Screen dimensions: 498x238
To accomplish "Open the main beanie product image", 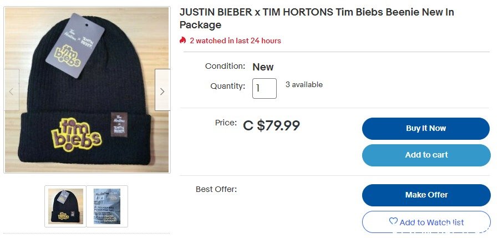I will tap(87, 90).
